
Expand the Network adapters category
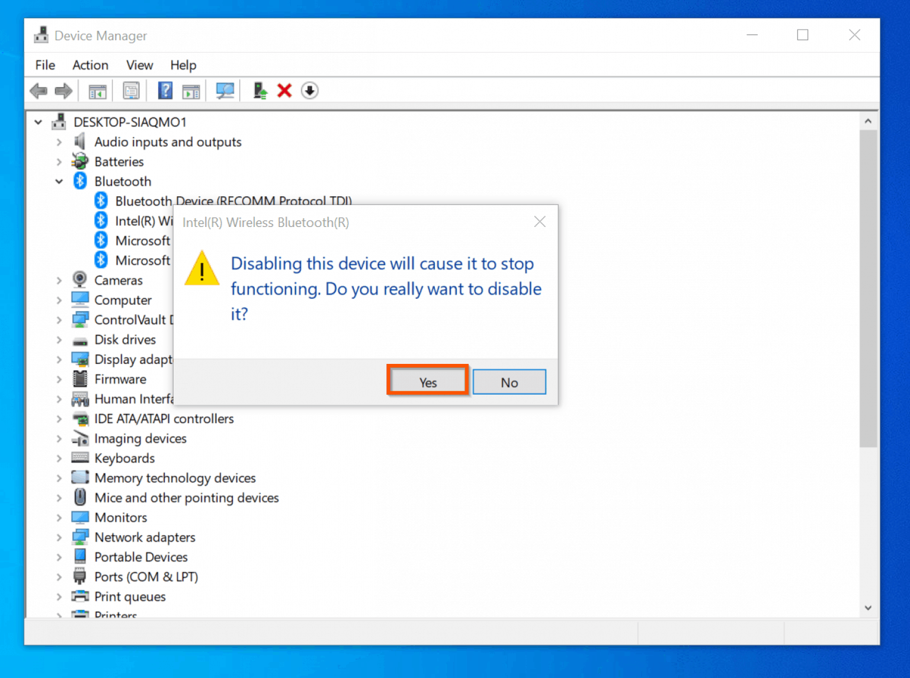(59, 537)
